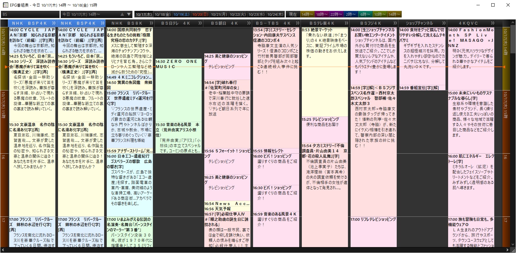
Task: Click the 現在 (now) button
Action: 293,14
